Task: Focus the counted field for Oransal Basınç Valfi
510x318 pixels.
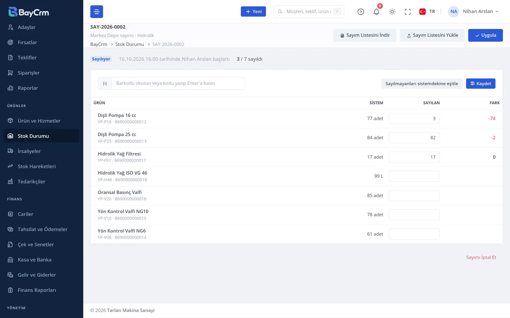Action: [414, 195]
